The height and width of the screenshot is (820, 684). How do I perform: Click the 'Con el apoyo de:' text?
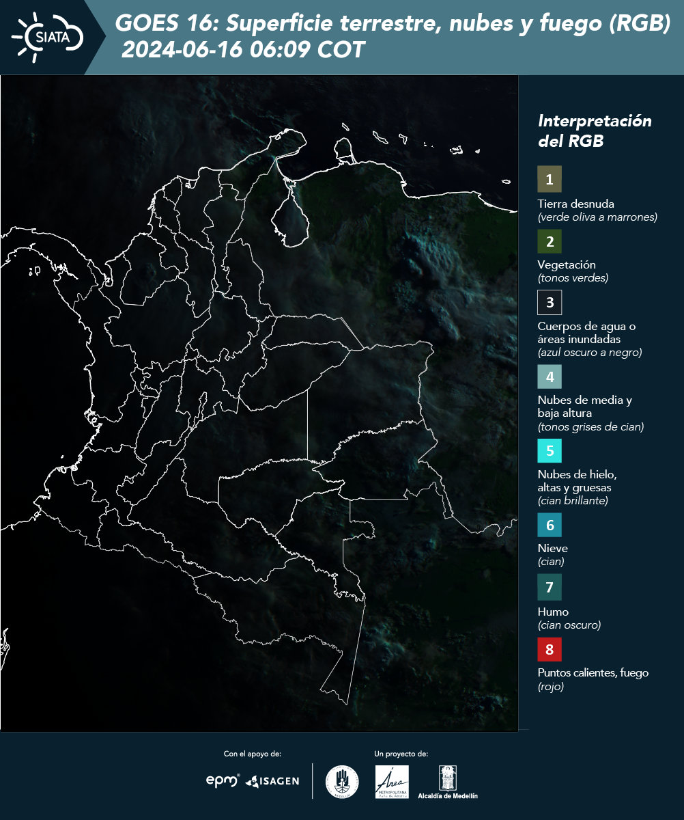[x=253, y=754]
